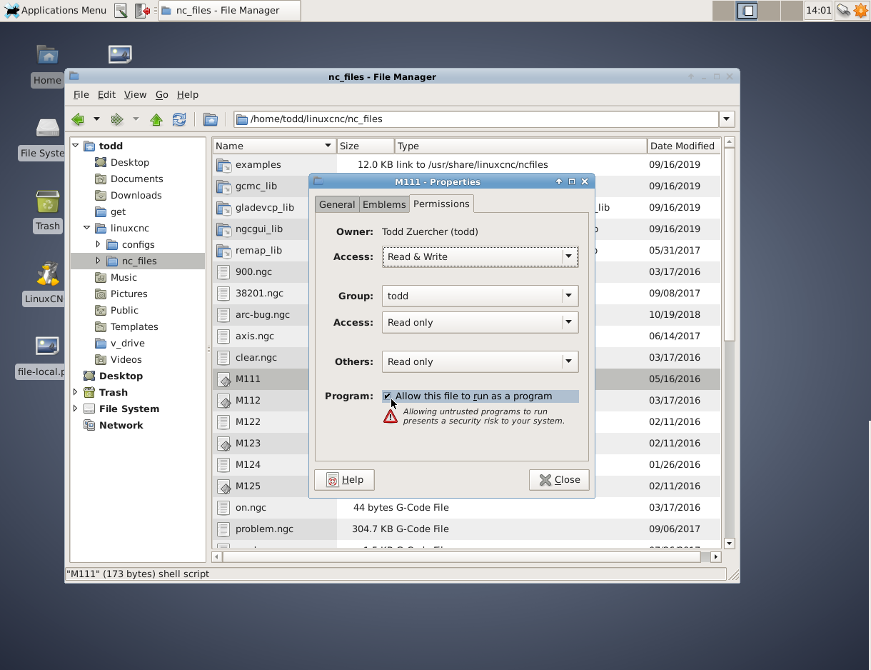
Task: Select the LinuxCNC penguin desktop icon
Action: [x=47, y=274]
